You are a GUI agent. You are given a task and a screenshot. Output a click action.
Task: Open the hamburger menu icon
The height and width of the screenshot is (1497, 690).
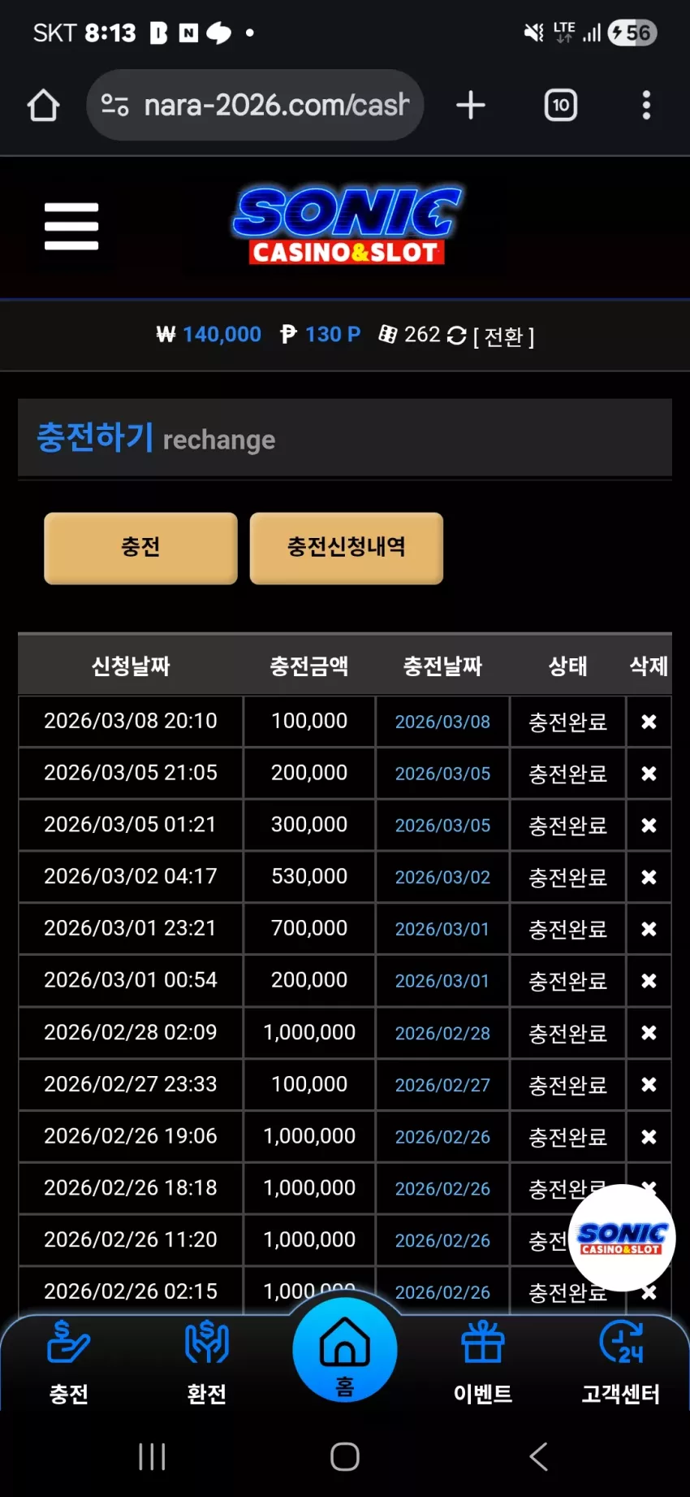click(71, 226)
